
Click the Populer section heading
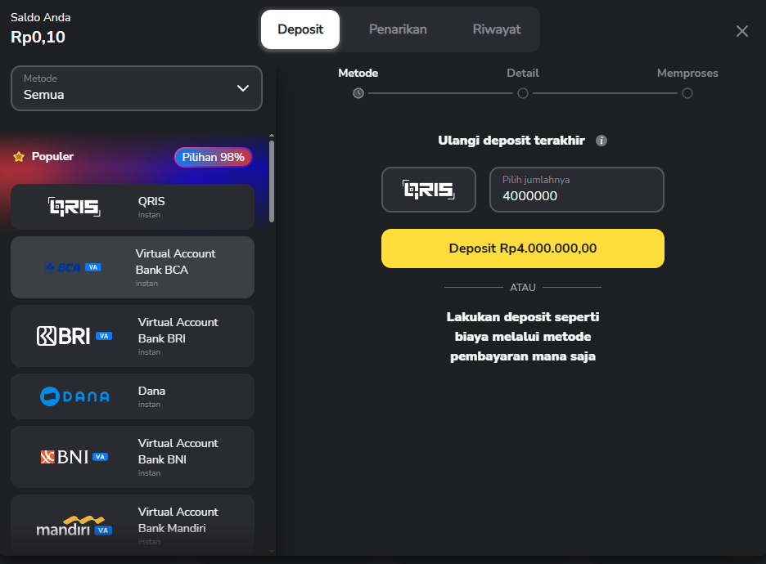[x=52, y=157]
